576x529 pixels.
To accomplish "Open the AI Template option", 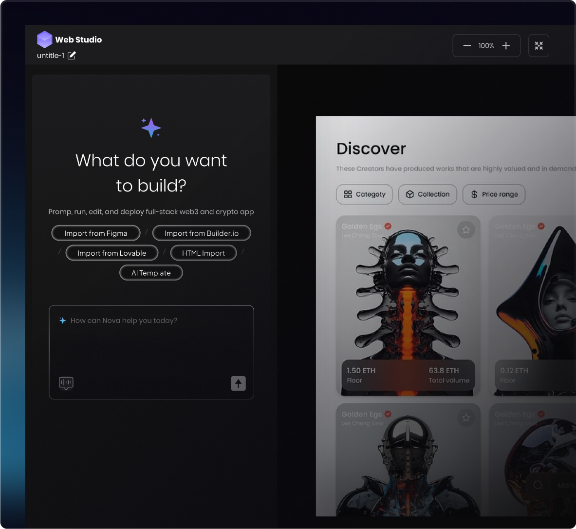I will coord(151,273).
